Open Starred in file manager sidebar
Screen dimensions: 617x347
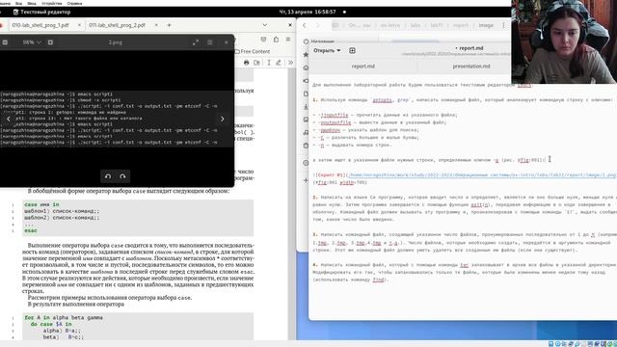pyautogui.click(x=307, y=55)
